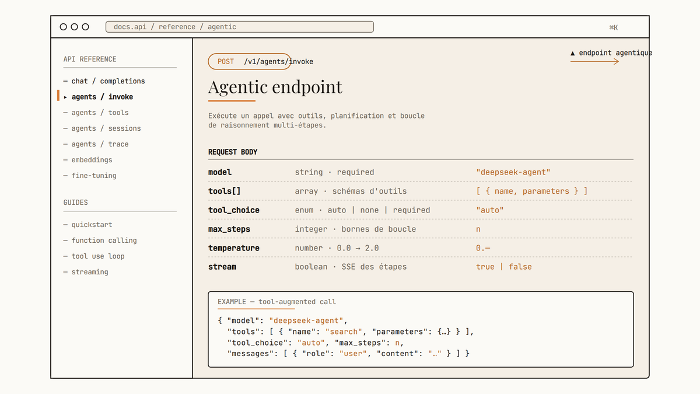Open the function calling guide
The image size is (700, 394).
pos(100,240)
